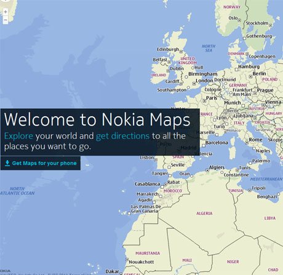Click the Edinburgh label on the map

click(168, 49)
